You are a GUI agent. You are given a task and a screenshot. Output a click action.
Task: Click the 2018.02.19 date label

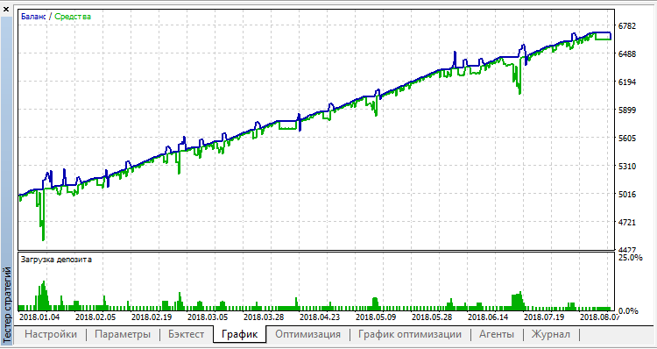[x=151, y=317]
